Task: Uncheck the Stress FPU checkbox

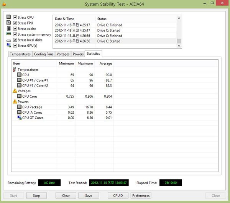Action: coord(15,23)
